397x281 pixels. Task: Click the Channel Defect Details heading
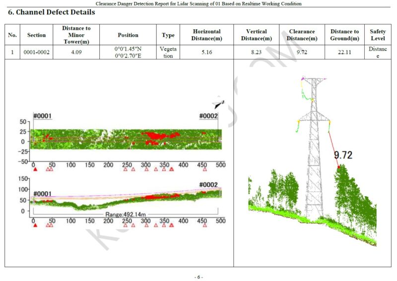point(52,12)
